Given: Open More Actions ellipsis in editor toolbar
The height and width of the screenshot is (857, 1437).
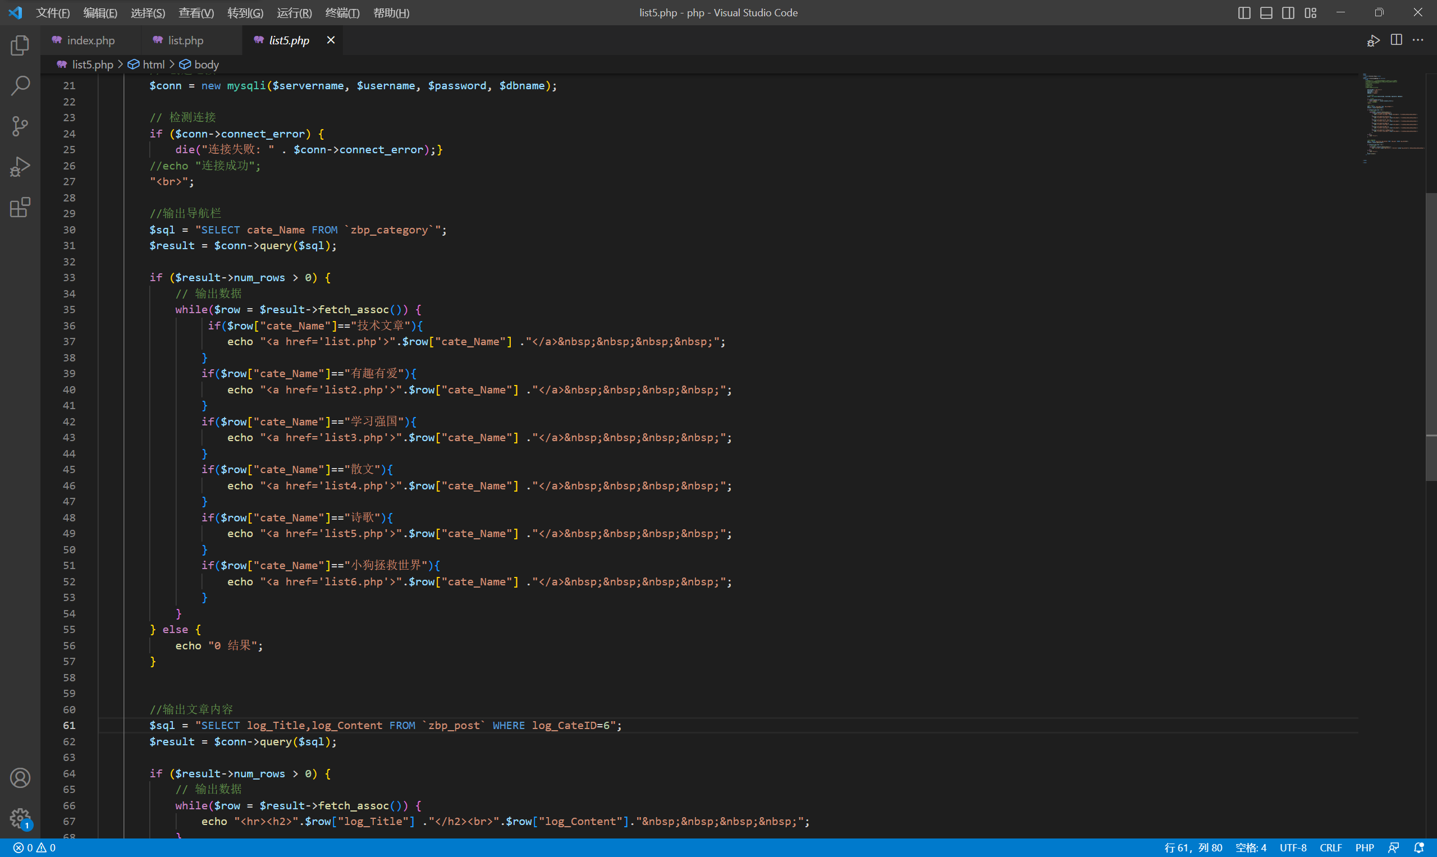Looking at the screenshot, I should [1418, 40].
